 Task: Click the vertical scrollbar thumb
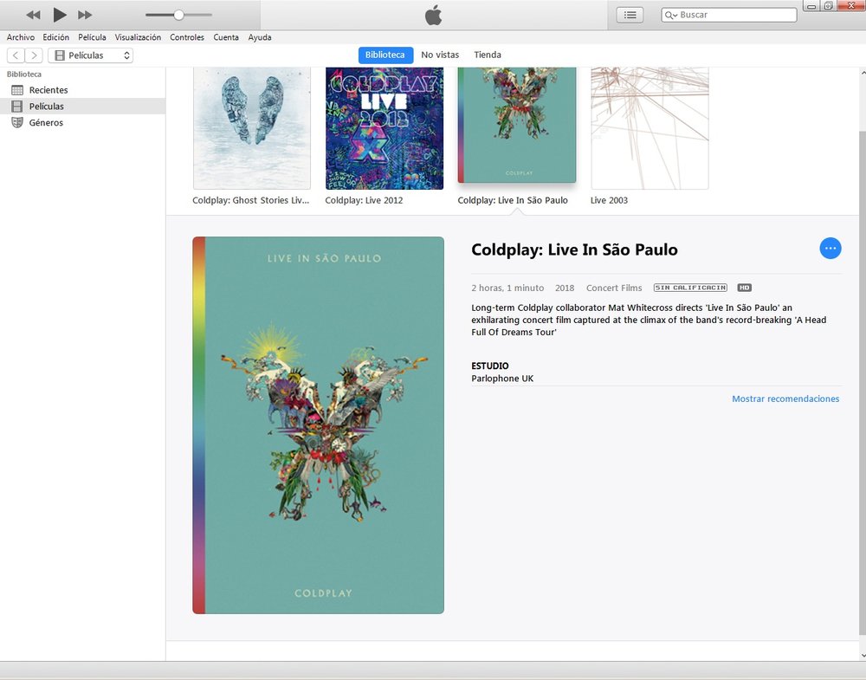pyautogui.click(x=863, y=381)
